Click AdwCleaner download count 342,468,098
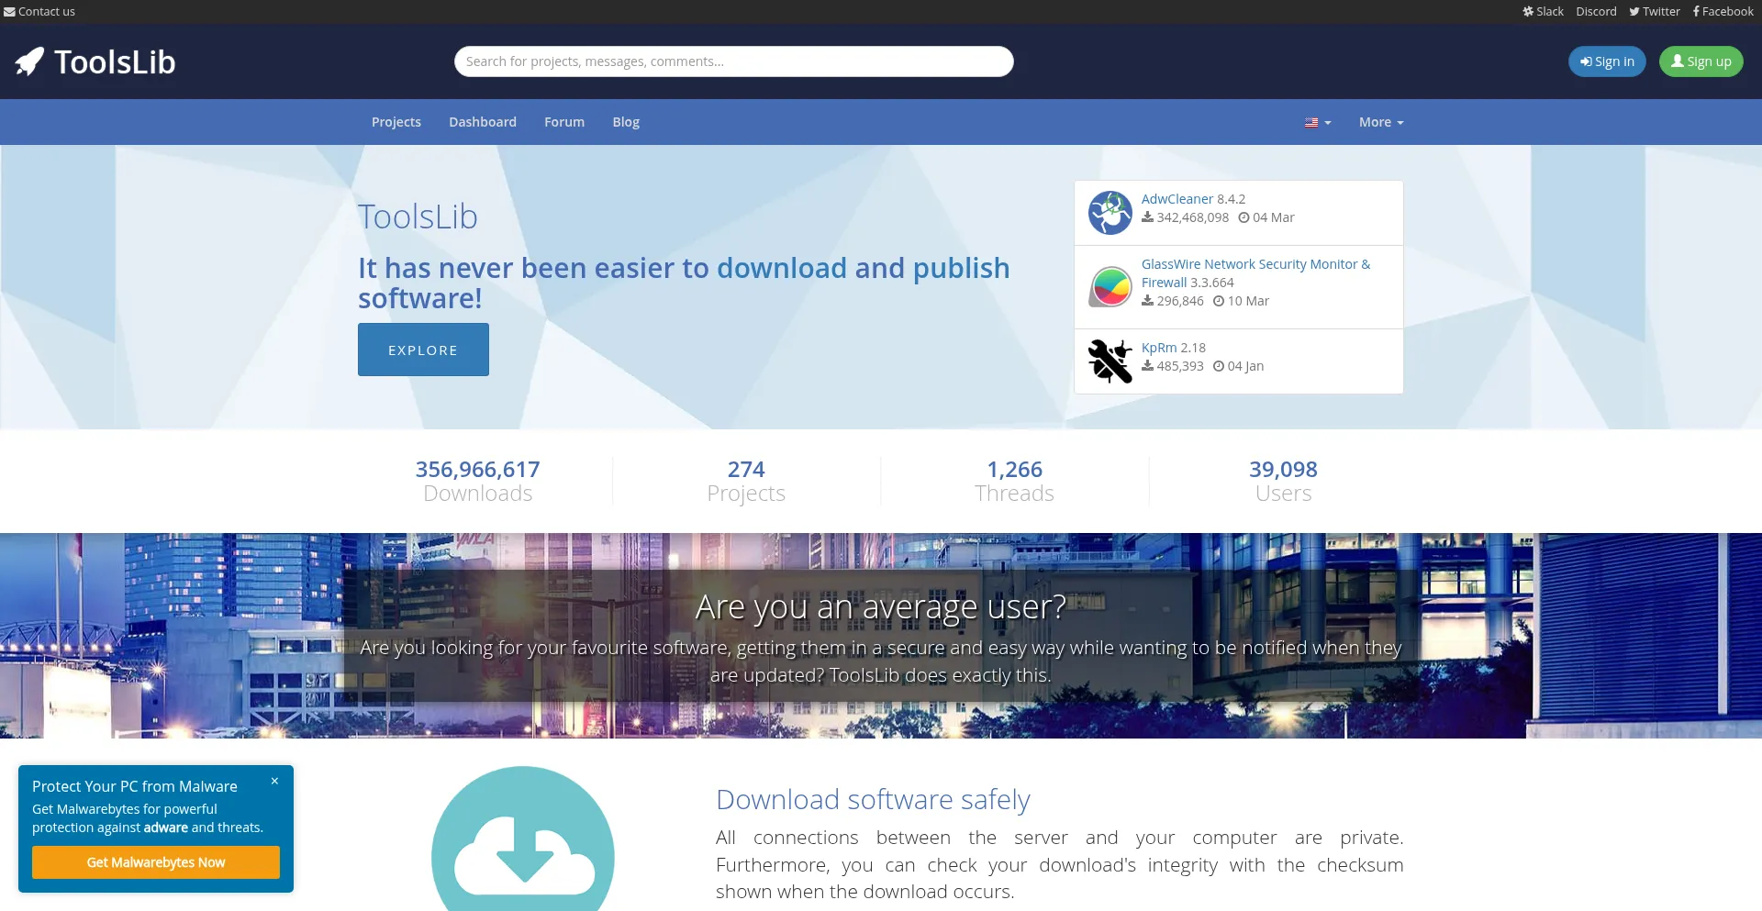This screenshot has width=1762, height=911. coord(1186,217)
